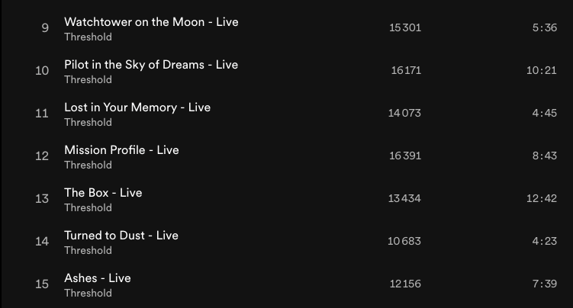Click track number 9
The height and width of the screenshot is (308, 573).
click(x=45, y=28)
